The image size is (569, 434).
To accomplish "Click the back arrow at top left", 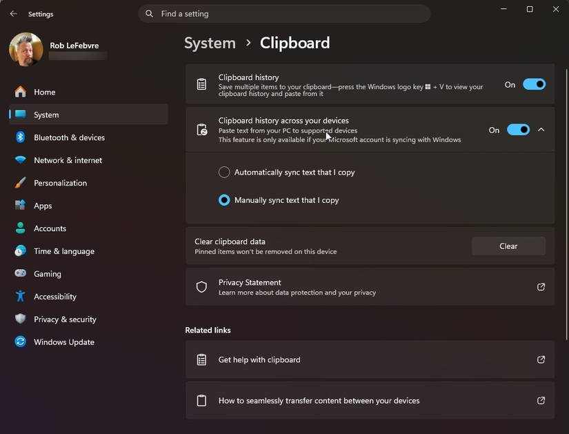I will 12,13.
